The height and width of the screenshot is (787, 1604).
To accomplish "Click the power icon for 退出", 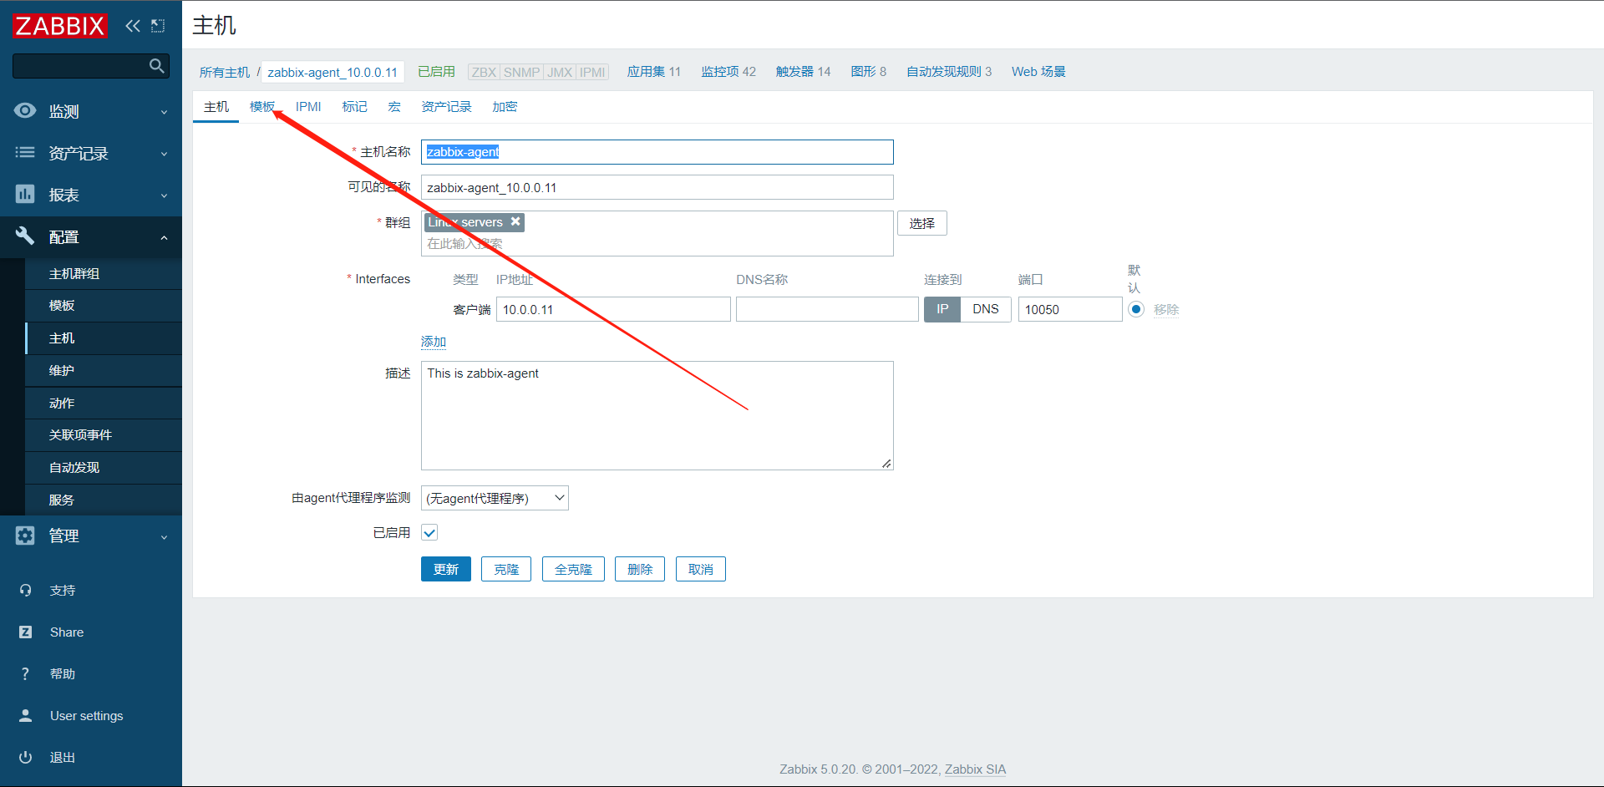I will [25, 758].
